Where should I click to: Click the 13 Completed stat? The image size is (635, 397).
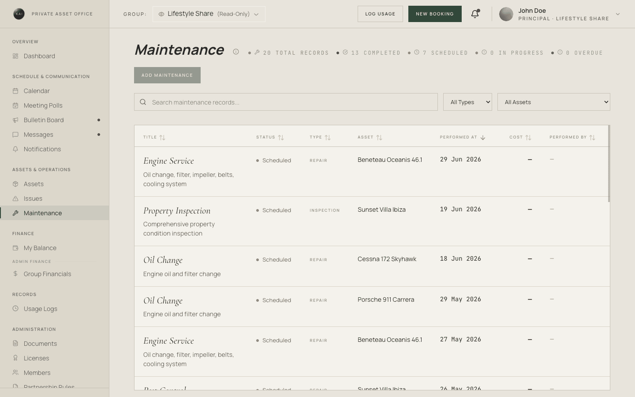pyautogui.click(x=371, y=52)
